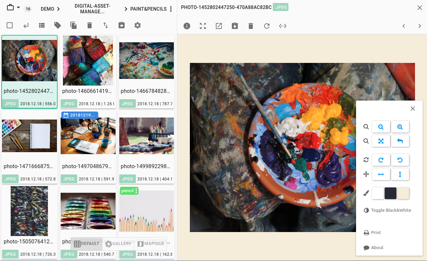This screenshot has width=427, height=261.
Task: Zoom in the image
Action: 400,127
